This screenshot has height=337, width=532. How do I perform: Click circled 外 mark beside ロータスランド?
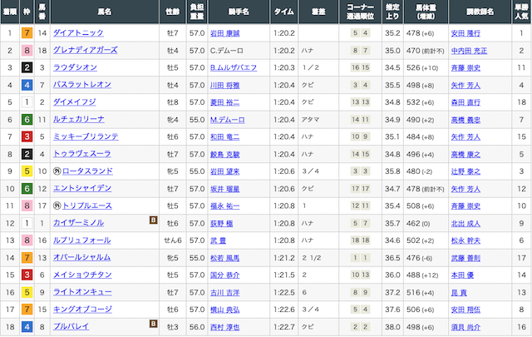57,171
